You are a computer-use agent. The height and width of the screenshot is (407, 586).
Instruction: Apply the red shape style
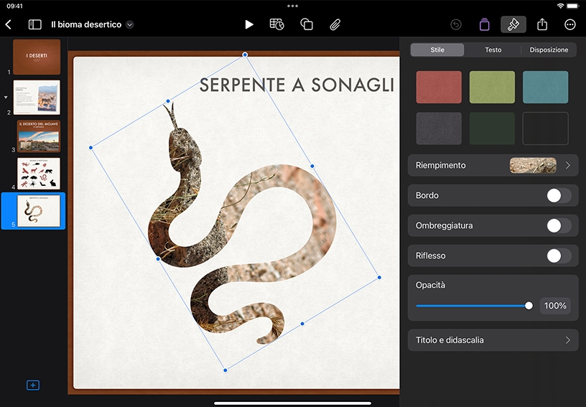[439, 87]
